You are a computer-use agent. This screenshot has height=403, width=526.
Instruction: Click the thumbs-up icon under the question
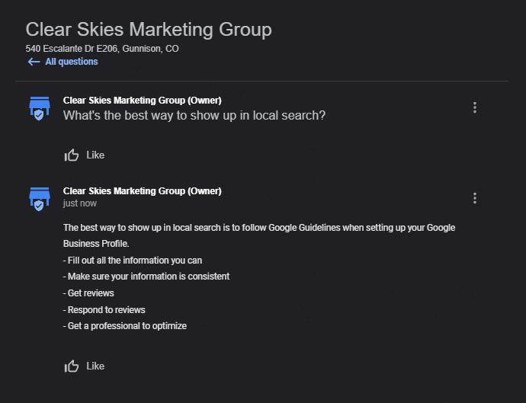coord(72,155)
